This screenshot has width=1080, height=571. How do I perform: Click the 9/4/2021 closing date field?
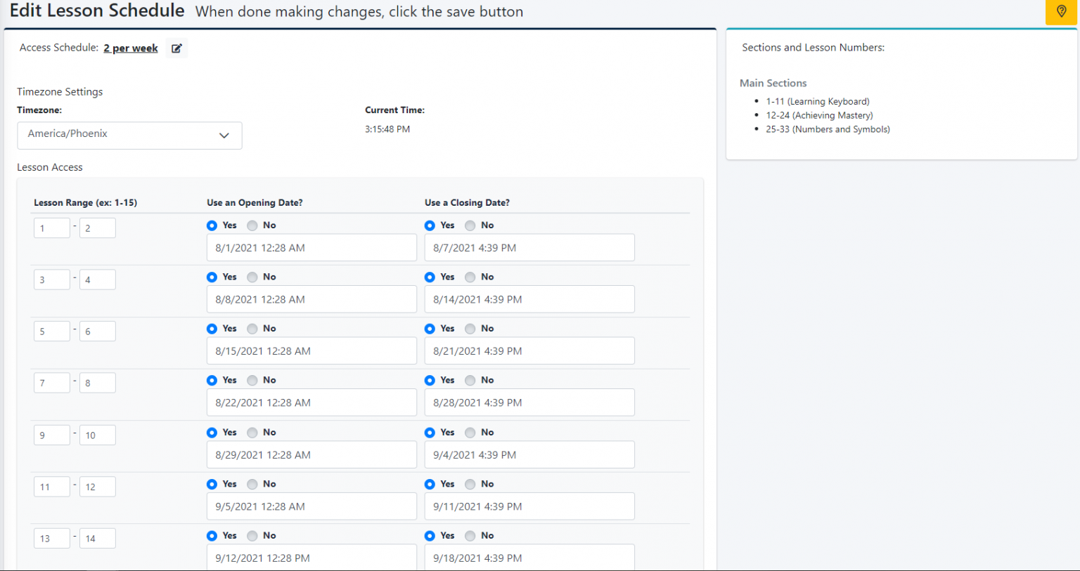pos(529,454)
